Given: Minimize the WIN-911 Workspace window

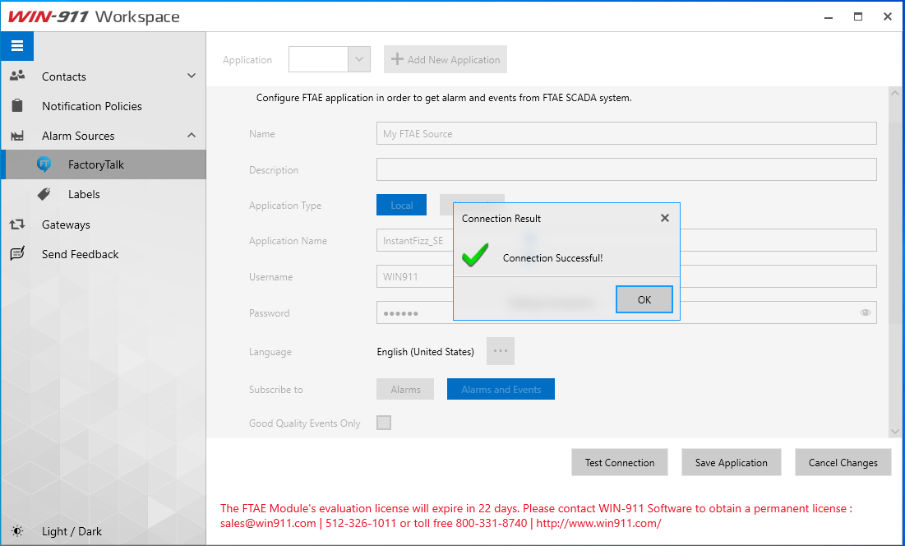Looking at the screenshot, I should [x=829, y=16].
